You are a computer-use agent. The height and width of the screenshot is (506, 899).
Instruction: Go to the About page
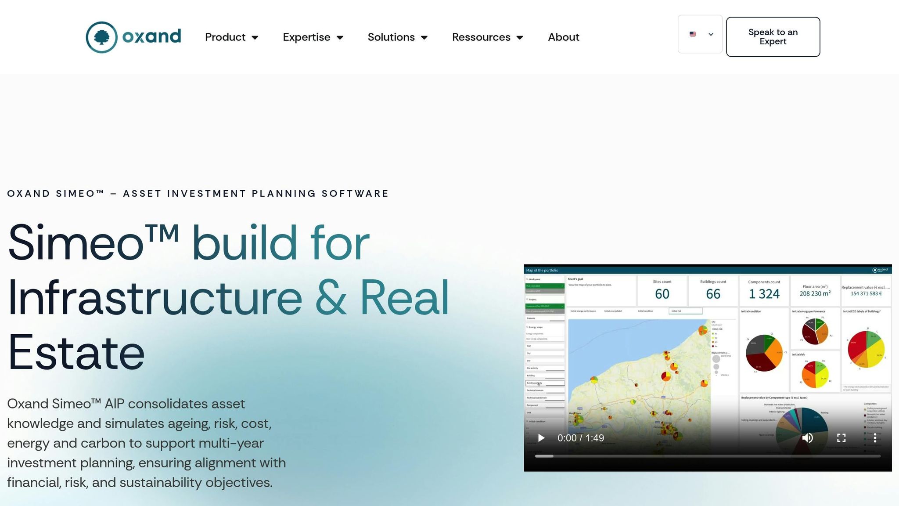click(x=563, y=37)
